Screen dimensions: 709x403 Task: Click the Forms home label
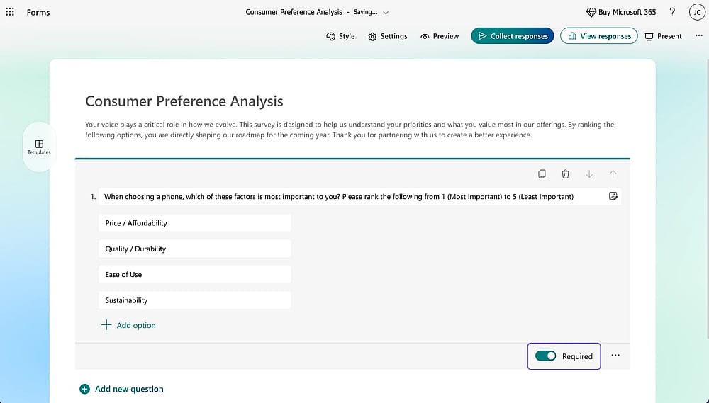(x=38, y=13)
